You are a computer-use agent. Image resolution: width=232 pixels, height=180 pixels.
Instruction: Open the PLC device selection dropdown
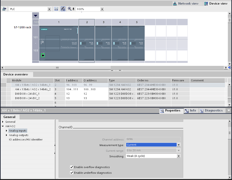pos(49,9)
